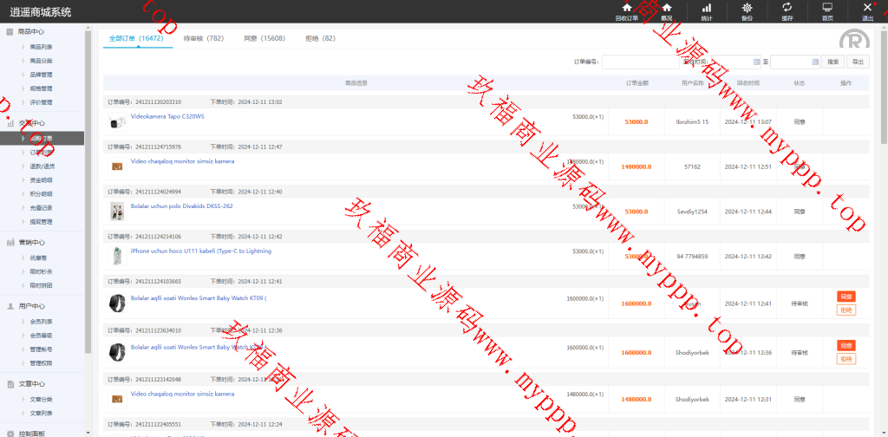The height and width of the screenshot is (437, 888).
Task: Approve the KT09 watch order with 同意
Action: tap(846, 297)
